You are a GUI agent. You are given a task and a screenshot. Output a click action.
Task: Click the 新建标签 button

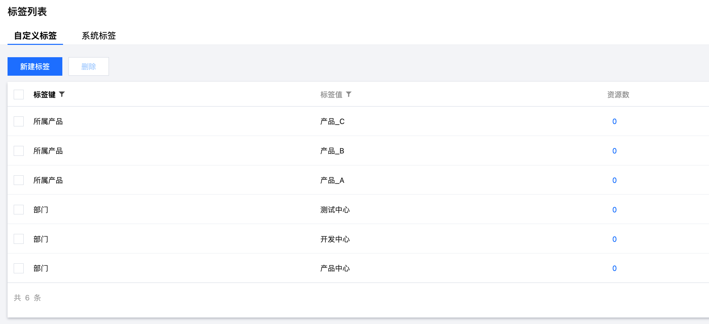click(35, 66)
